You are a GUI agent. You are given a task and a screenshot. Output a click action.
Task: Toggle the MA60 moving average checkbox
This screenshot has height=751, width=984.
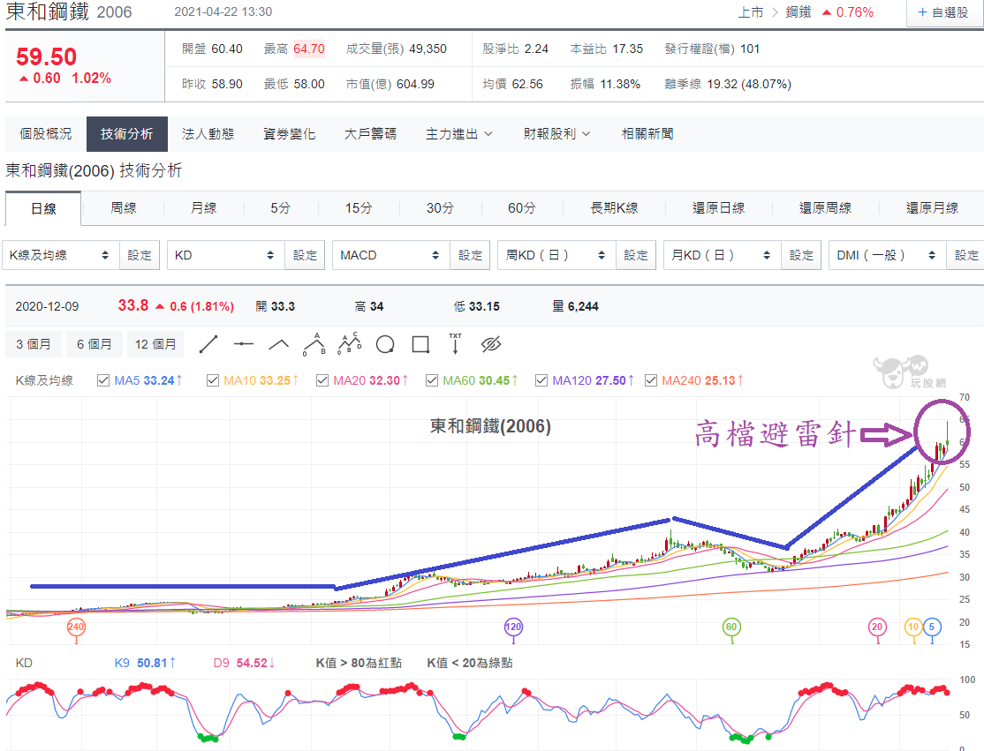coord(432,380)
